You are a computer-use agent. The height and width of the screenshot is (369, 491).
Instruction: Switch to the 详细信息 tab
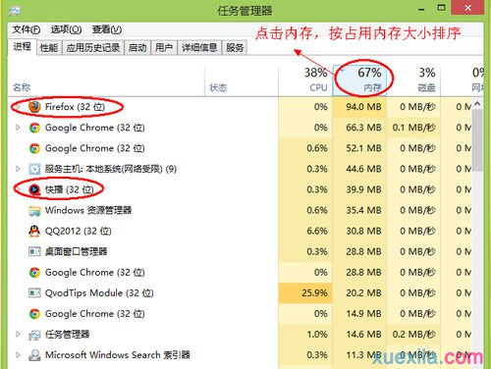coord(199,48)
